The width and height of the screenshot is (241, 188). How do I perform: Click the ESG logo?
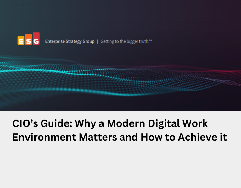pyautogui.click(x=28, y=39)
